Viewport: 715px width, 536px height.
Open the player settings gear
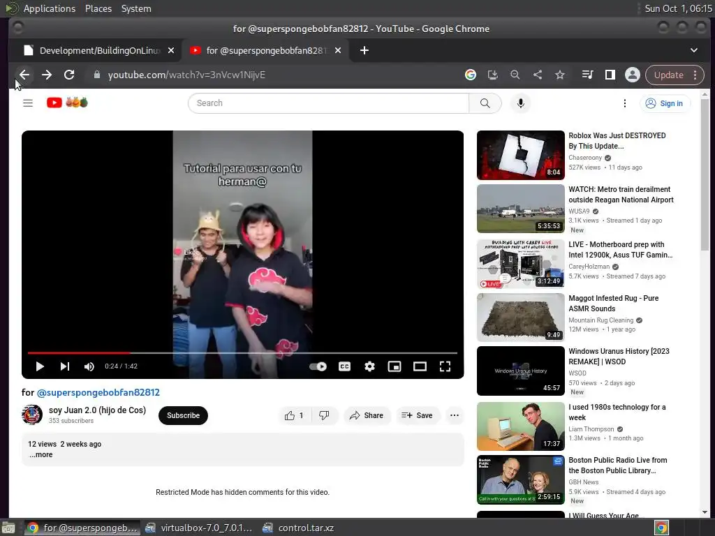click(370, 366)
